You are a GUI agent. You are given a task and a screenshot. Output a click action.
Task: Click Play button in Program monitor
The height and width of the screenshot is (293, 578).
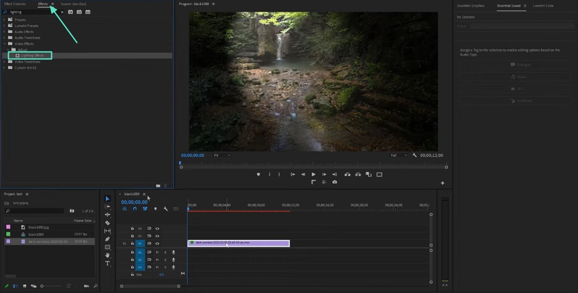click(313, 174)
